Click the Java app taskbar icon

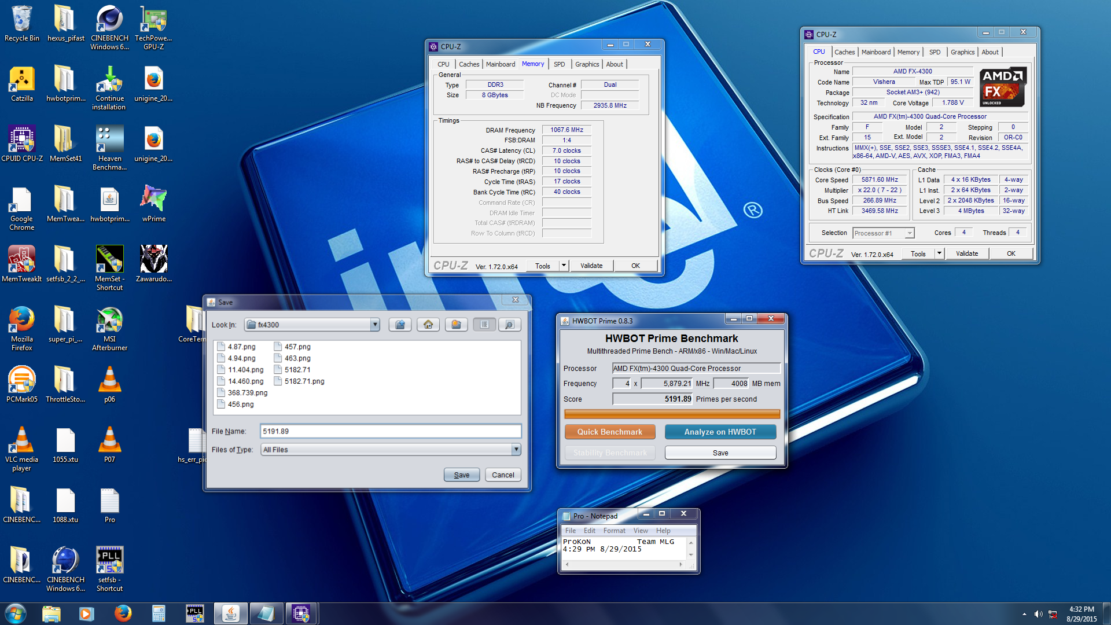pos(230,613)
